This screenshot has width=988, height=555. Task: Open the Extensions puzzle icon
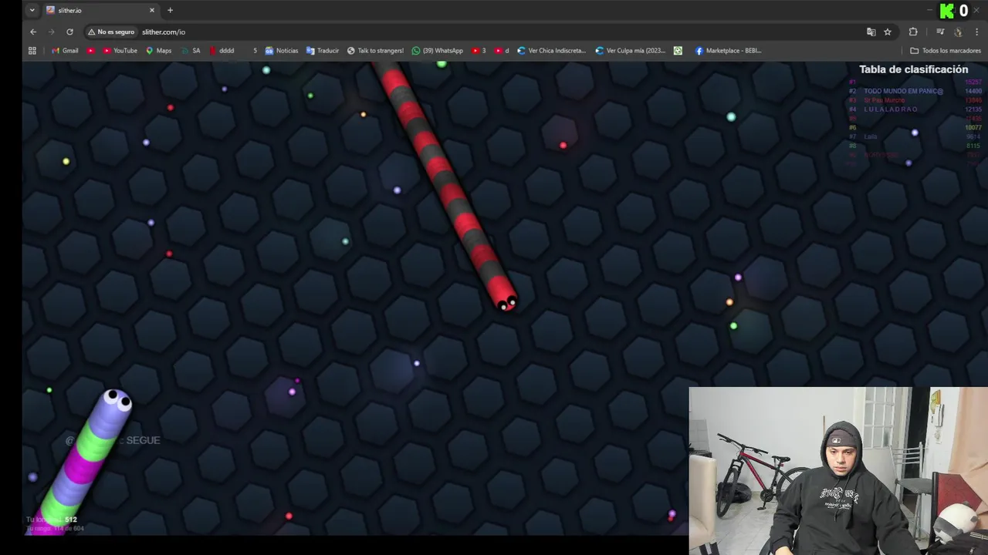point(913,32)
